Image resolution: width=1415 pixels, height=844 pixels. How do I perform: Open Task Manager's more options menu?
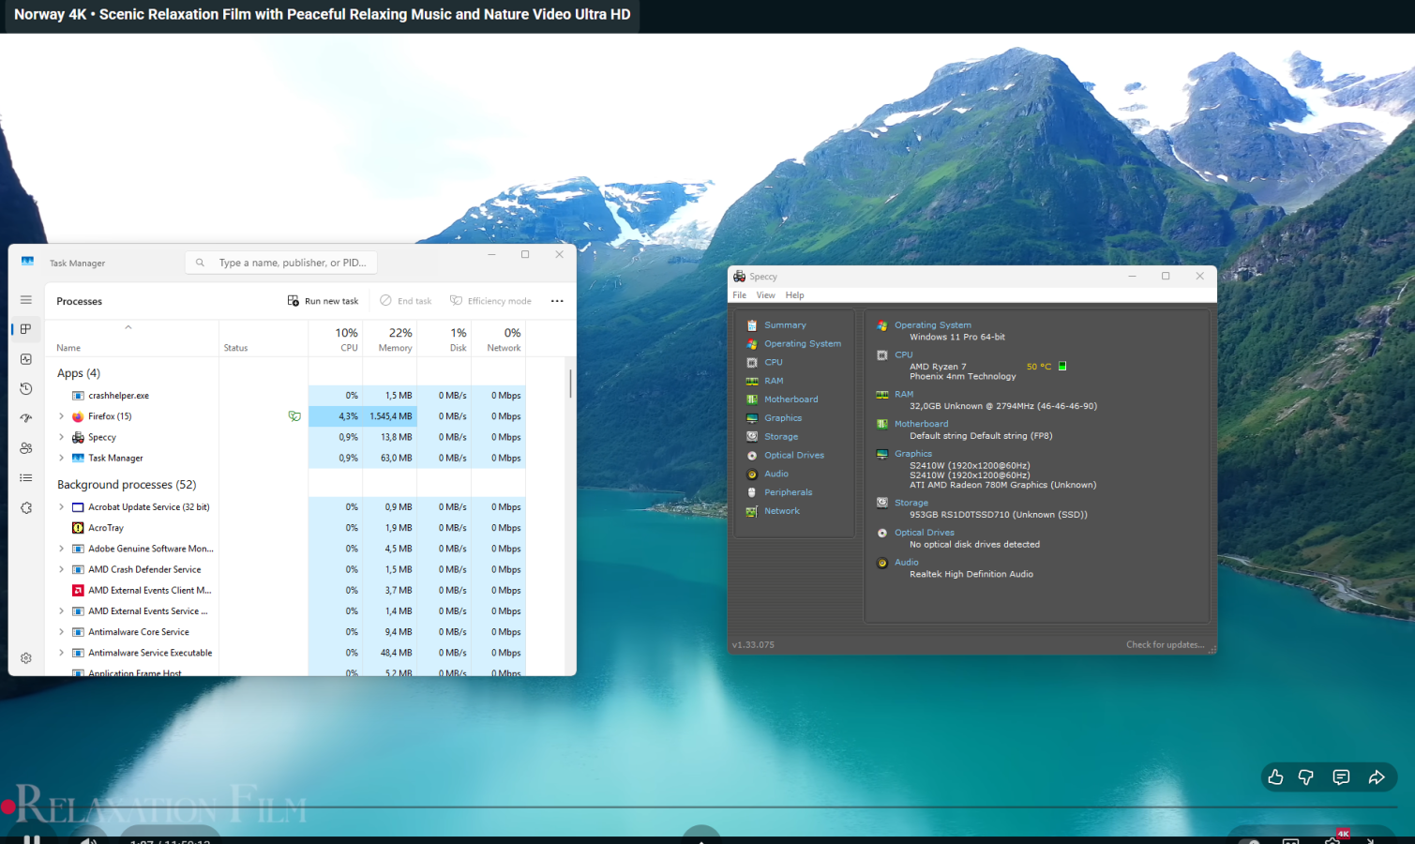point(557,300)
